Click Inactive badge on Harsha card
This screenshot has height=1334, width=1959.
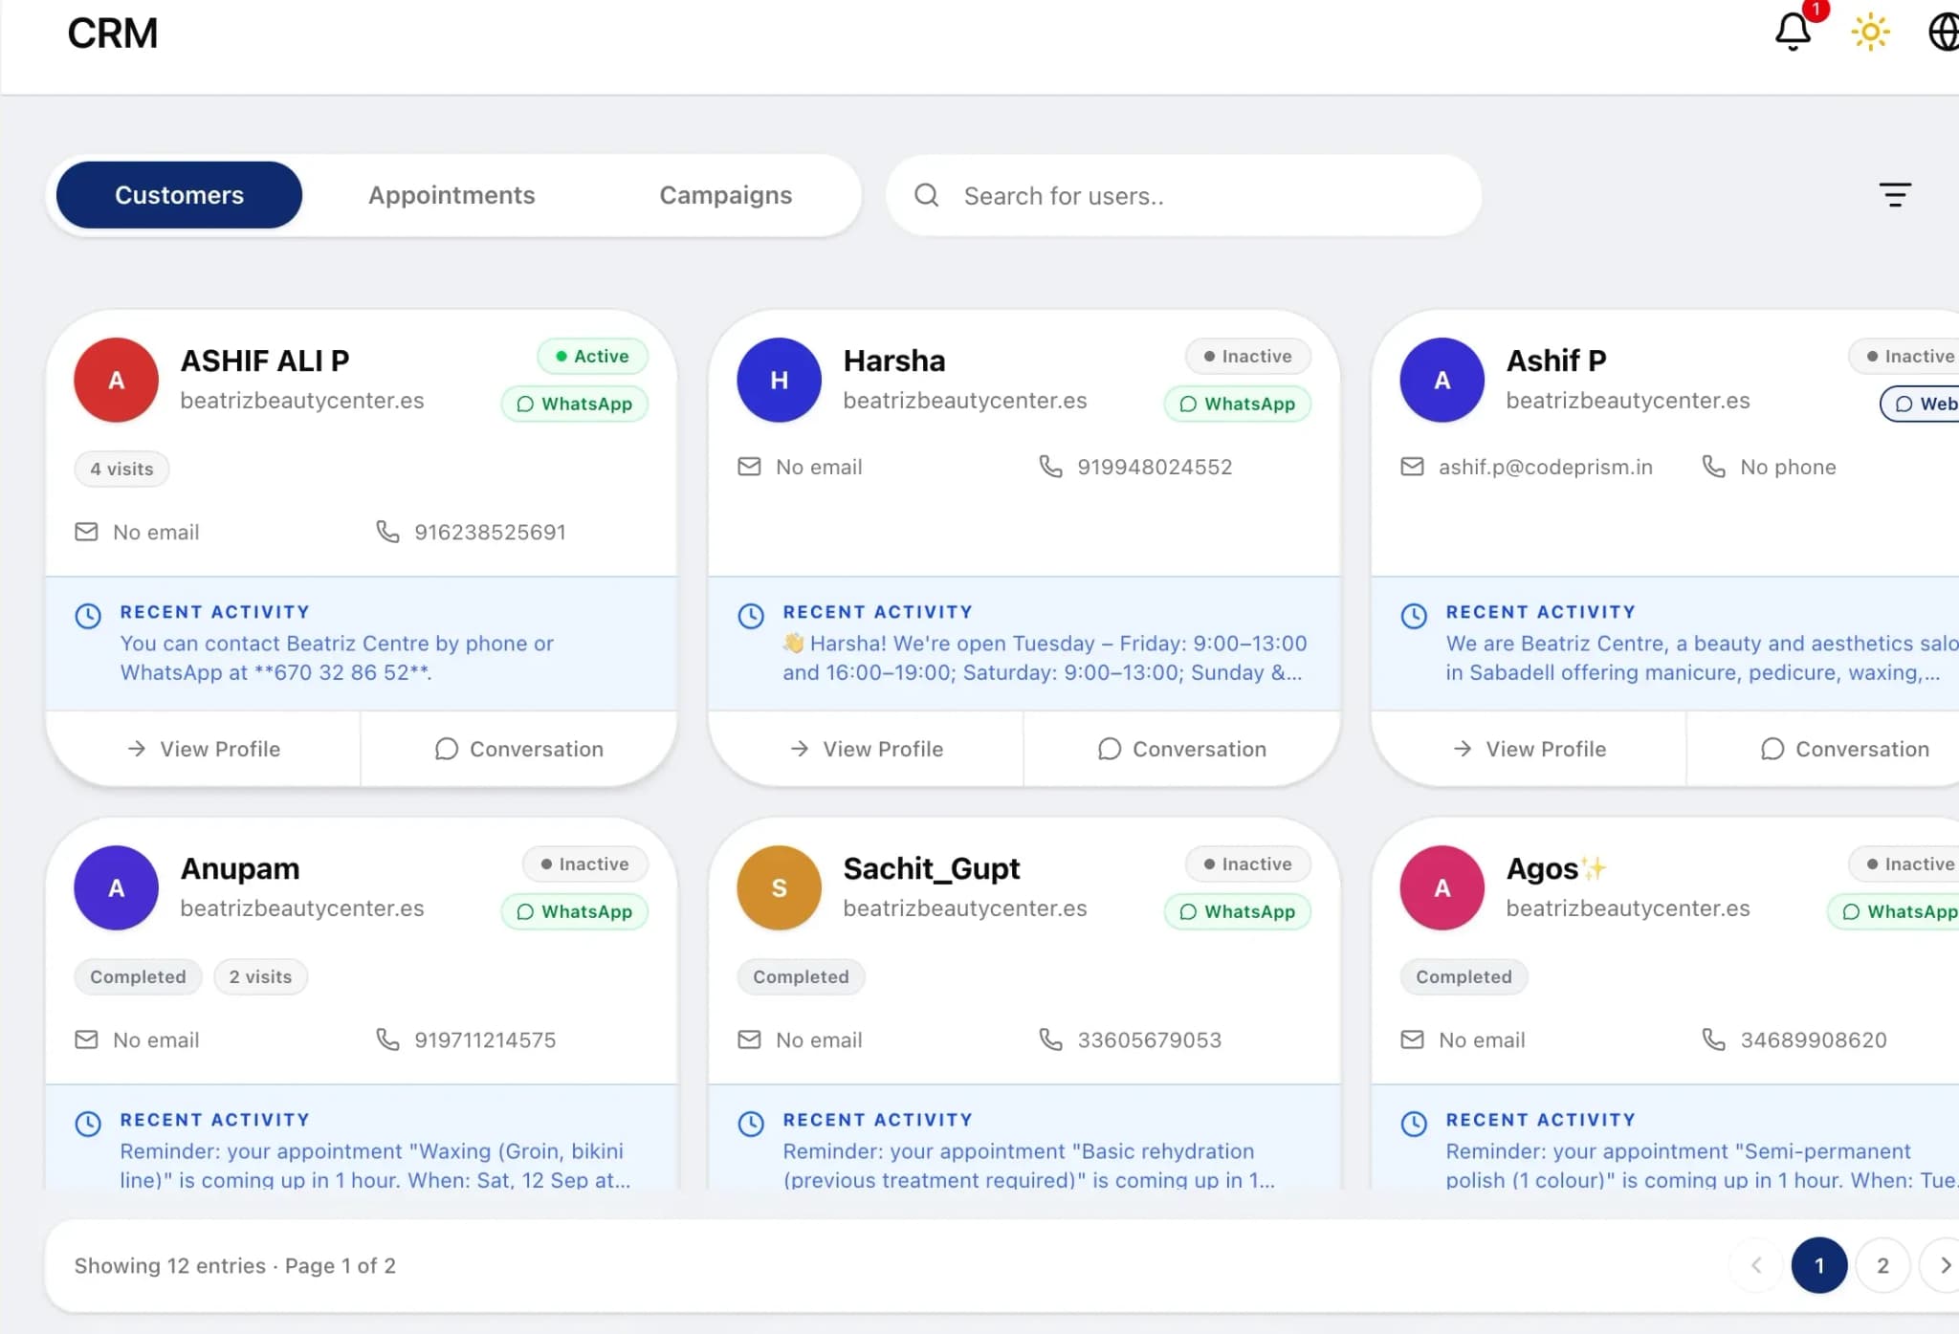(x=1247, y=356)
